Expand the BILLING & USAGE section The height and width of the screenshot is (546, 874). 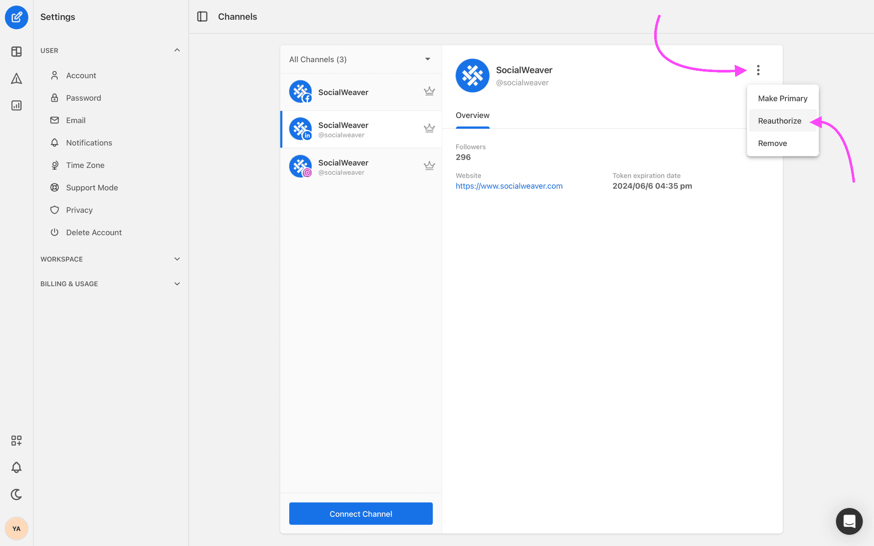click(177, 284)
